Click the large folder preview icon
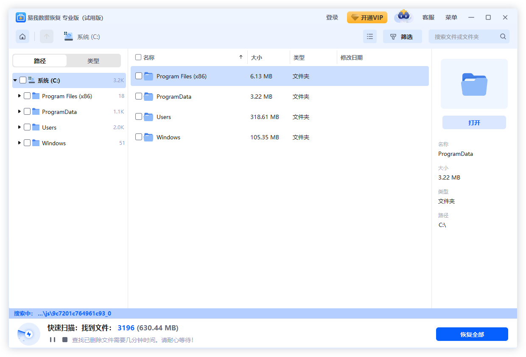Image resolution: width=526 pixels, height=357 pixels. point(474,84)
